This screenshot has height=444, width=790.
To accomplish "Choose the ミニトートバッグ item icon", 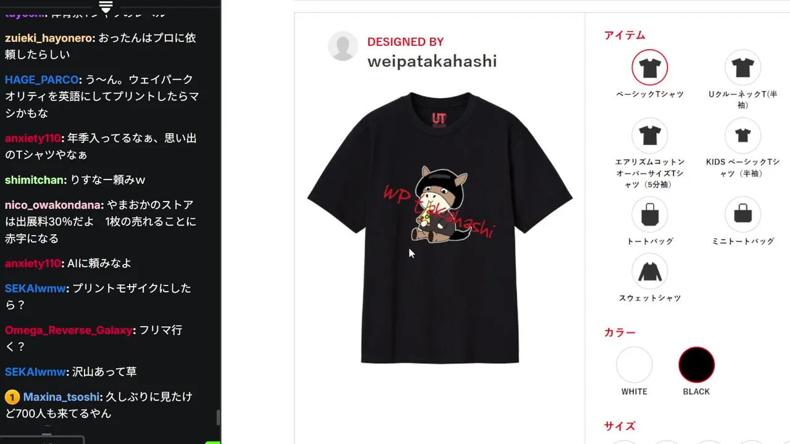I will [742, 215].
